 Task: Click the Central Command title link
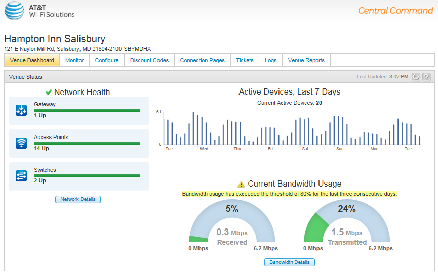click(x=395, y=11)
